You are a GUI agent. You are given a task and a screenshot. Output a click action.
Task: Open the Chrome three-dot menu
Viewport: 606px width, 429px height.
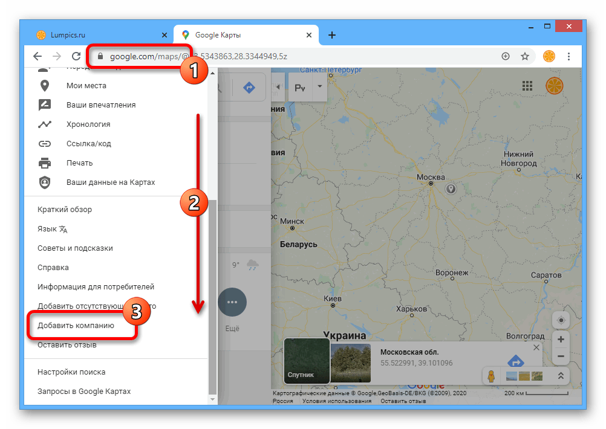(569, 56)
